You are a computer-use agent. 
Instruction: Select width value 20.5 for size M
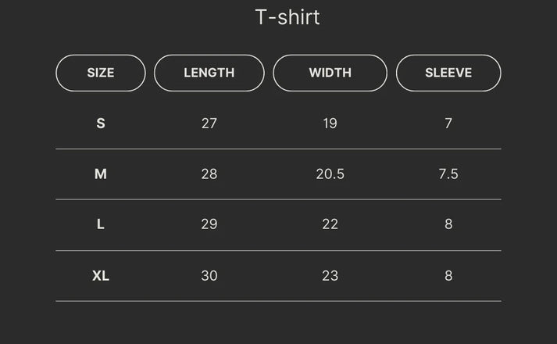pos(330,174)
